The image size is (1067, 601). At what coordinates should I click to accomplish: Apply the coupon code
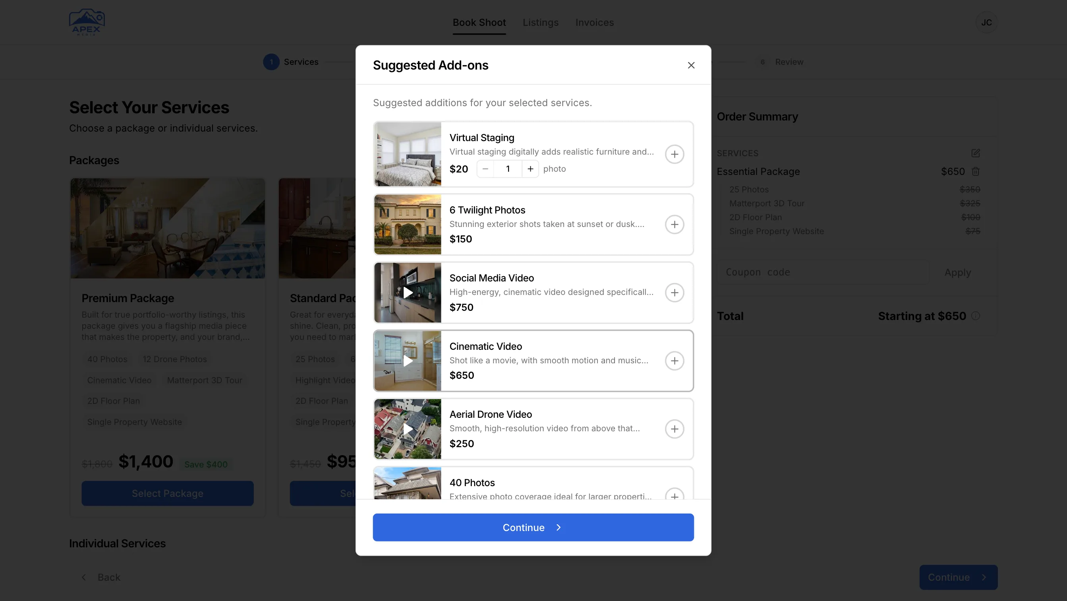[957, 272]
